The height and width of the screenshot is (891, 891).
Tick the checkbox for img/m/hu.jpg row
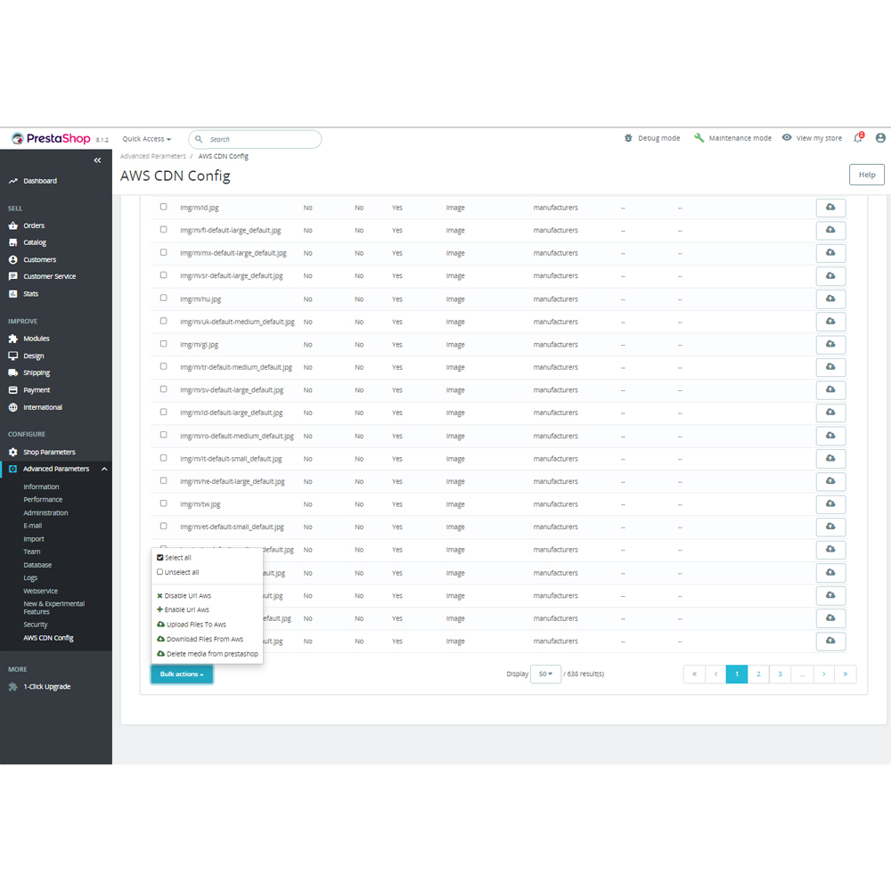(163, 298)
